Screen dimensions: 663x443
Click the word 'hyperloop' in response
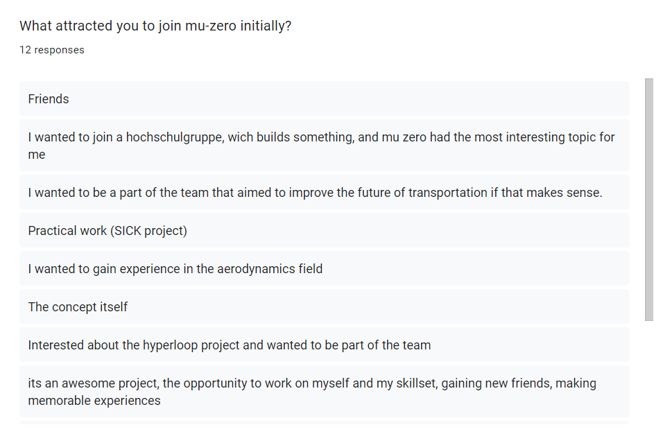(x=170, y=345)
